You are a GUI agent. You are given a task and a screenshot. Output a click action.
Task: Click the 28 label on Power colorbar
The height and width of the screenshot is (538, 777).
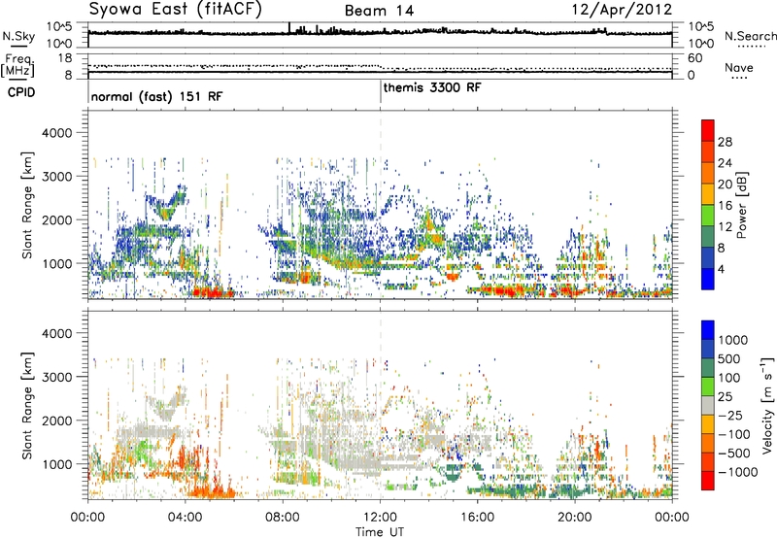point(725,142)
